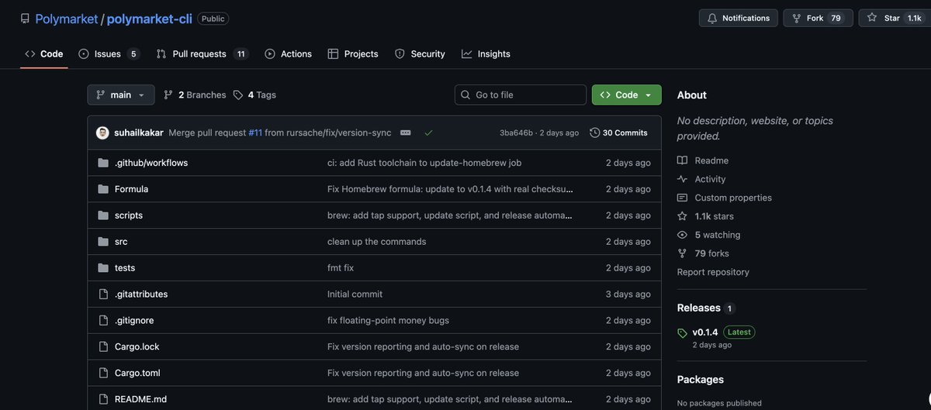Click the file icon for README.md
Viewport: 931px width, 410px height.
(x=103, y=400)
